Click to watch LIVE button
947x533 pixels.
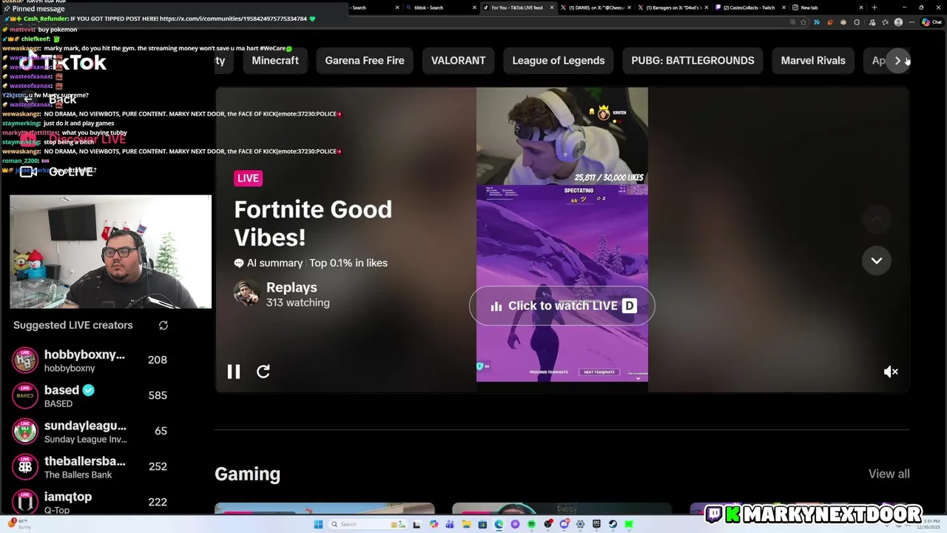pyautogui.click(x=562, y=306)
